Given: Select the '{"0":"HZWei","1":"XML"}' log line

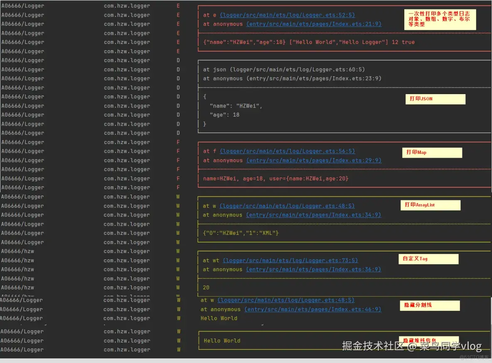Looking at the screenshot, I should click(x=241, y=233).
